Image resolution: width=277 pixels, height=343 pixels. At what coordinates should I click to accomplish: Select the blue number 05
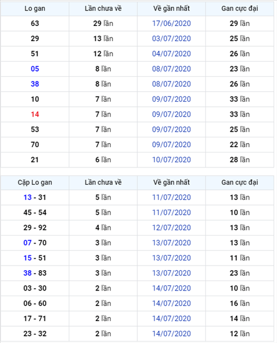35,69
